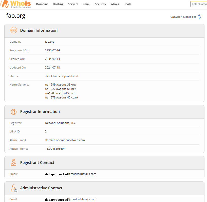
Task: Click the Registered On label
Action: click(x=19, y=50)
